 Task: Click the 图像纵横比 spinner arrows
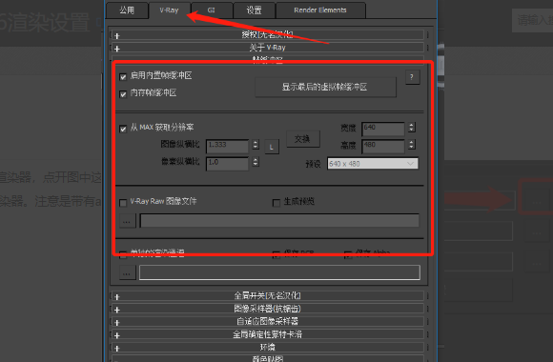[256, 145]
